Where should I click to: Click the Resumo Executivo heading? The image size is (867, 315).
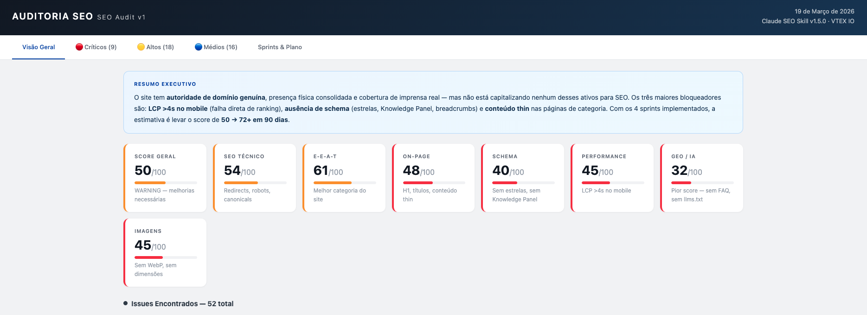click(165, 84)
